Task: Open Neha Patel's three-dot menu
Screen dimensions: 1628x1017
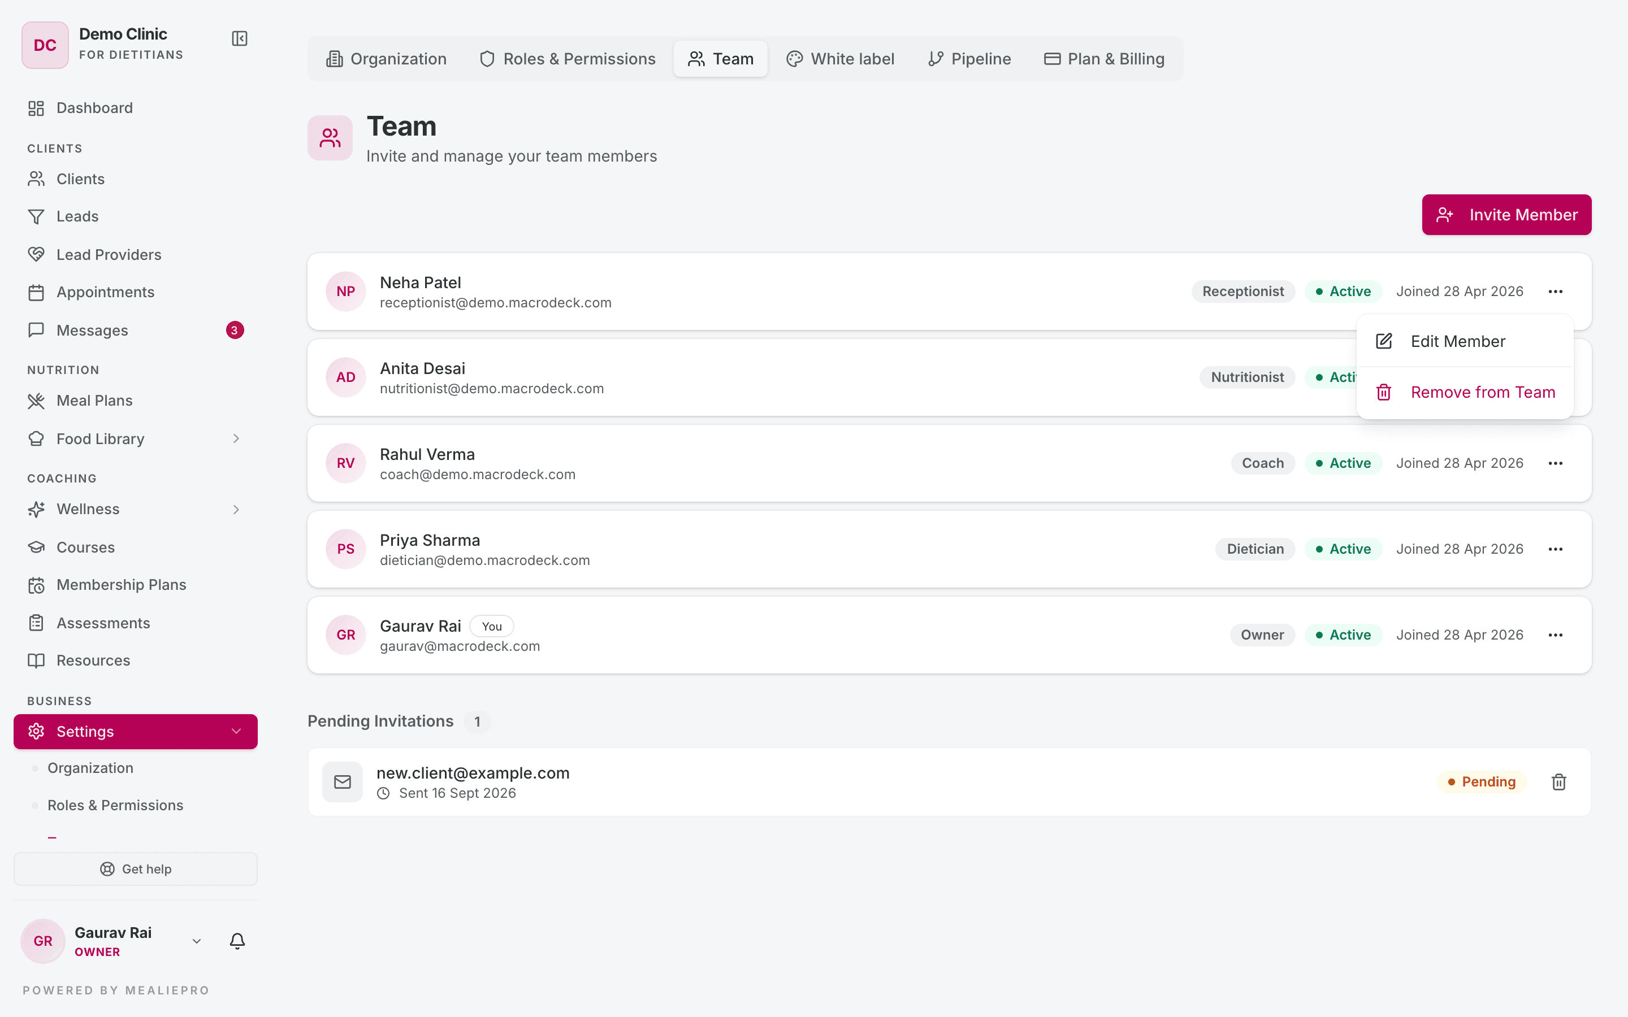Action: click(1555, 291)
